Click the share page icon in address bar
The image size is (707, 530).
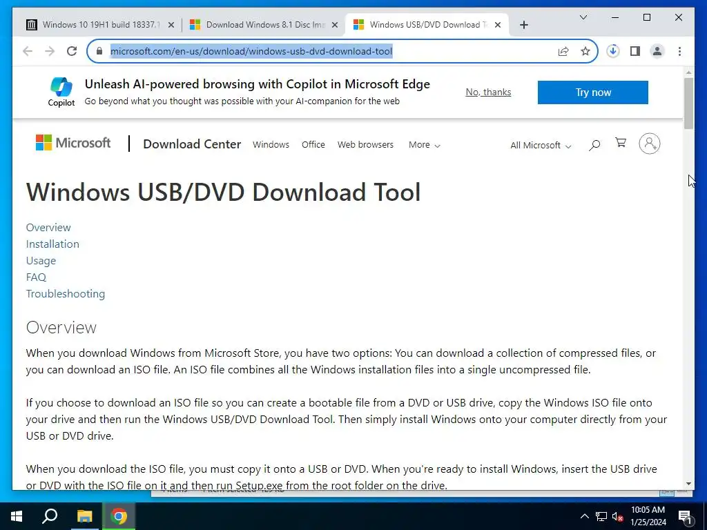pyautogui.click(x=563, y=51)
